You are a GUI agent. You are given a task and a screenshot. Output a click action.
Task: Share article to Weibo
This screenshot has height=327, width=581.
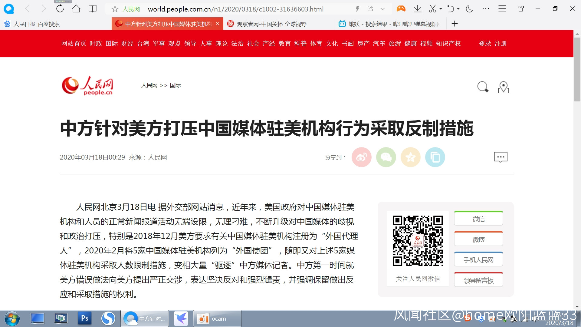coord(361,157)
